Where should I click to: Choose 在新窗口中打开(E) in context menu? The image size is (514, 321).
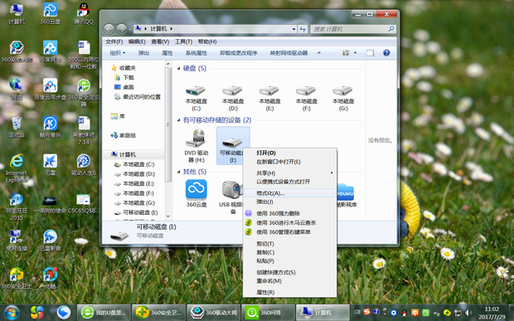click(290, 162)
